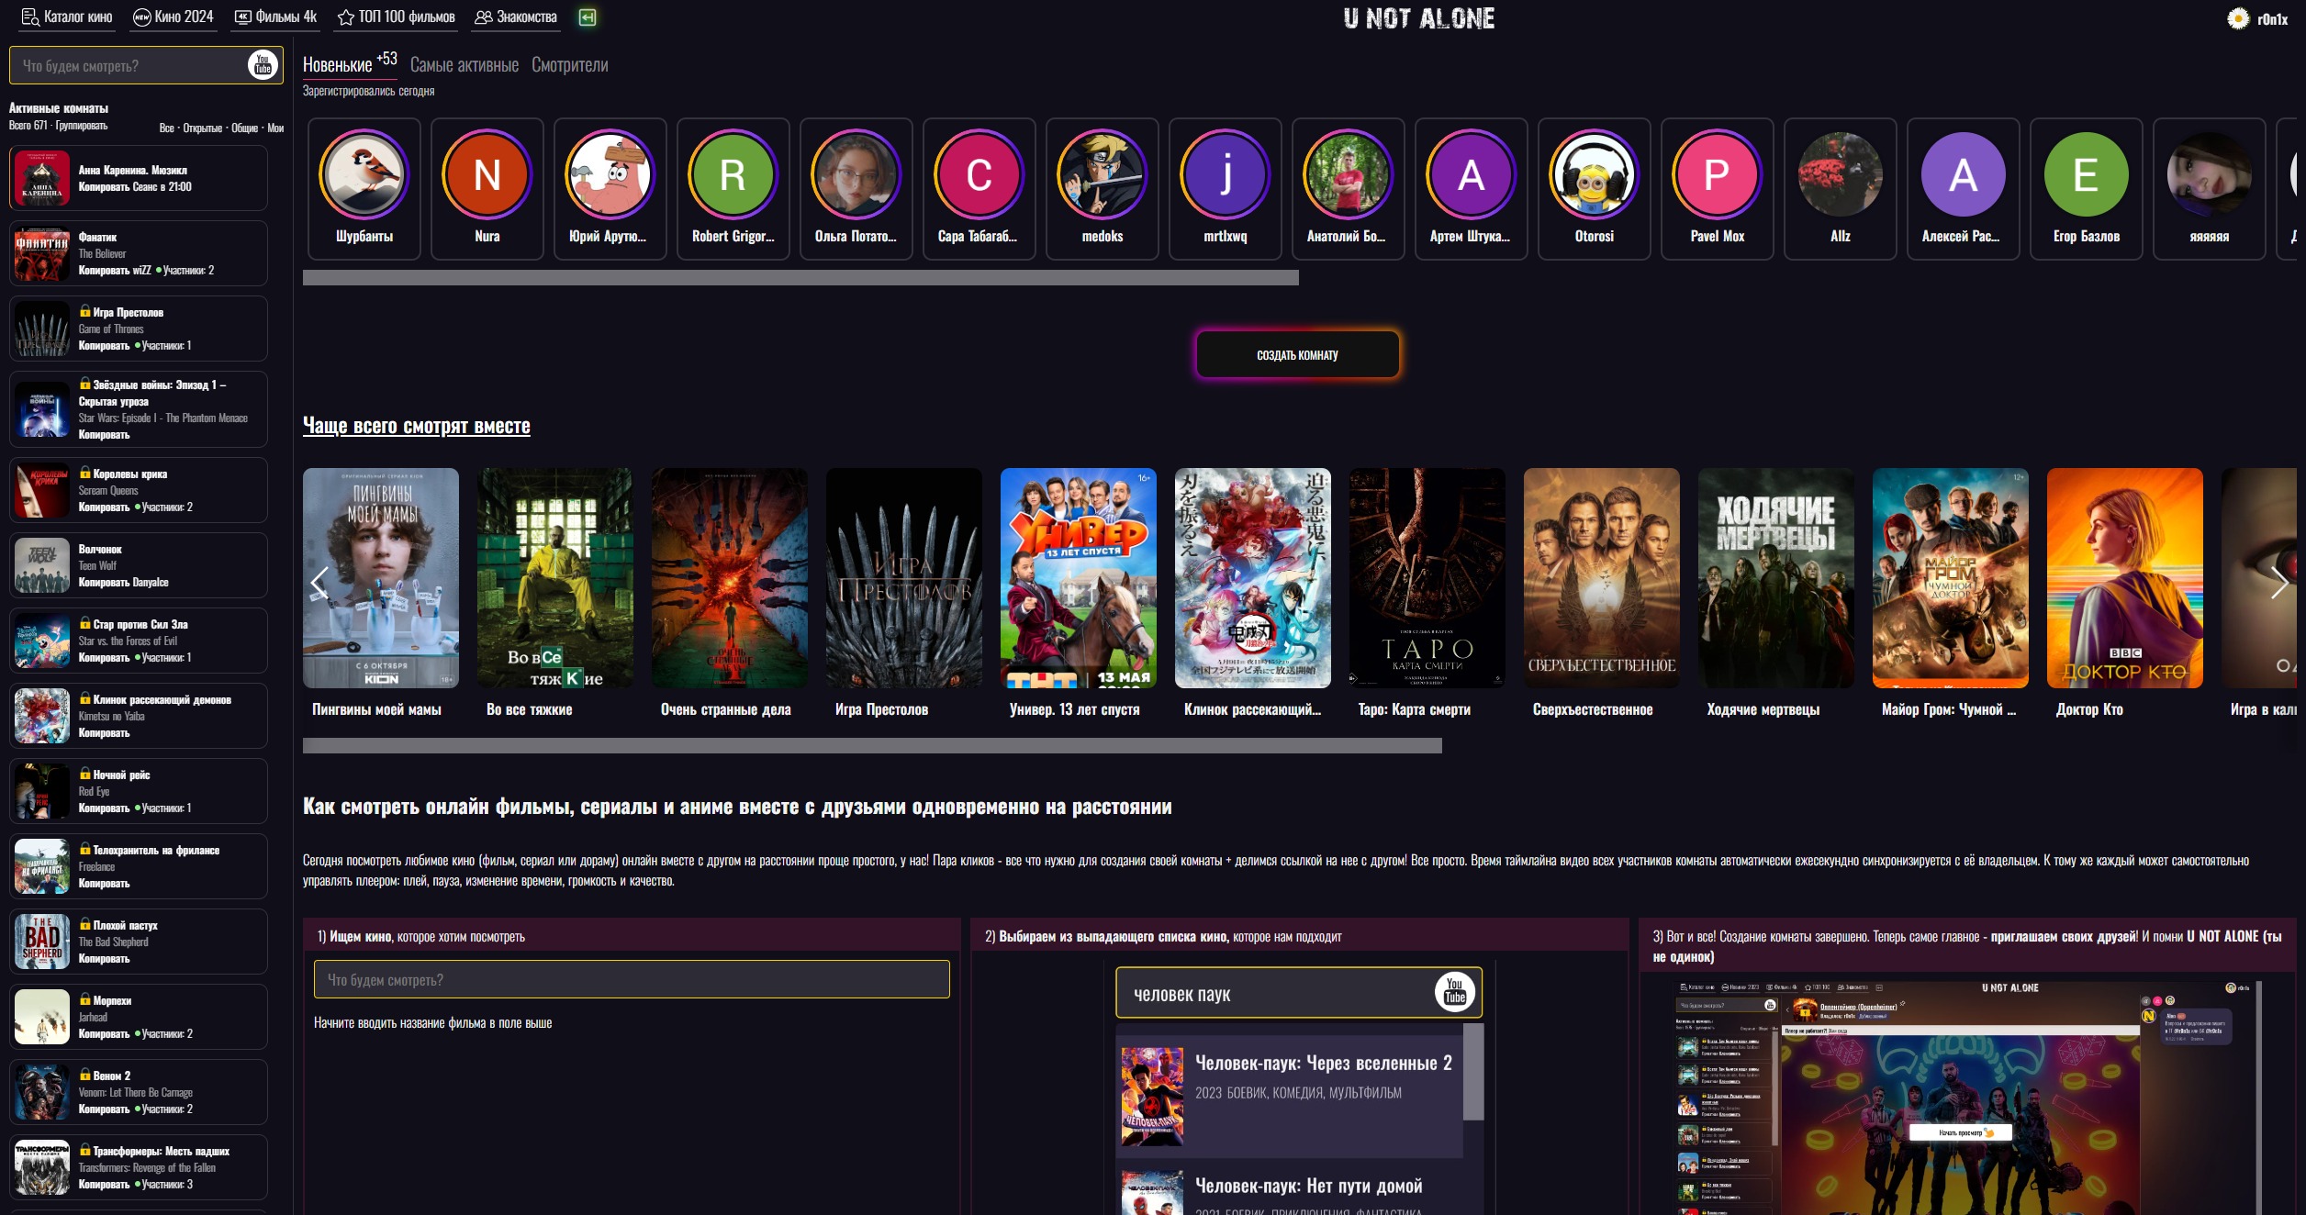This screenshot has width=2306, height=1215.
Task: Switch to the Самые активные tab
Action: [x=465, y=65]
